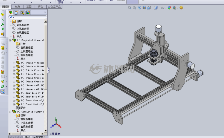Click Apply Scene icon
Image resolution: width=224 pixels, height=138 pixels.
[174, 8]
